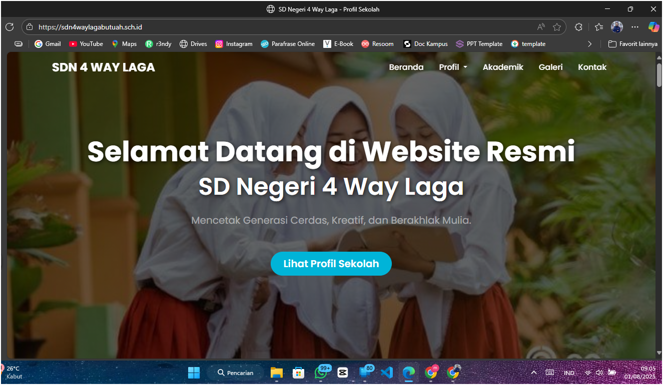This screenshot has width=663, height=385.
Task: Click the Lihat Profil Sekolah button
Action: [331, 263]
